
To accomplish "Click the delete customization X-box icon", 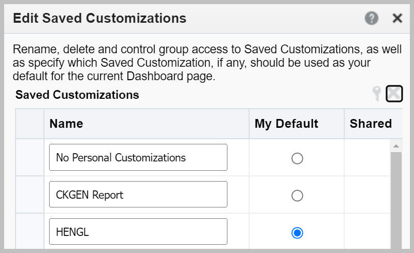I will [394, 94].
